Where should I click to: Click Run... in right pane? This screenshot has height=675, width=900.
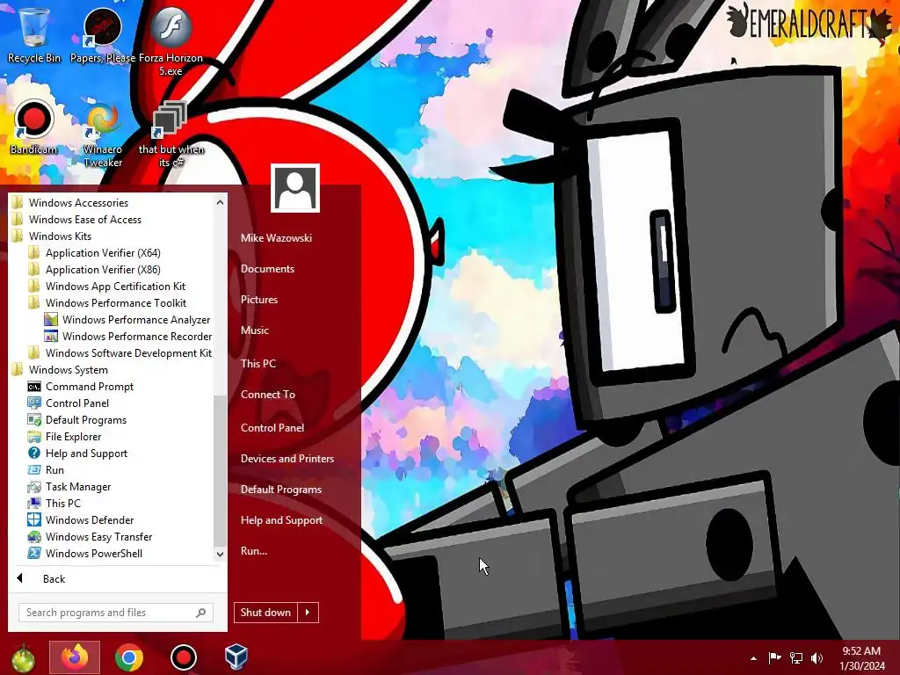[254, 551]
